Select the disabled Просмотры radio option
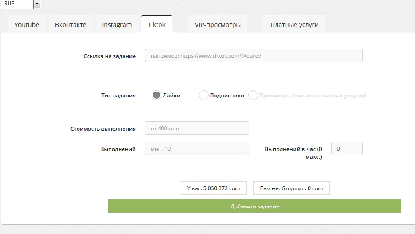The width and height of the screenshot is (415, 234). click(253, 95)
